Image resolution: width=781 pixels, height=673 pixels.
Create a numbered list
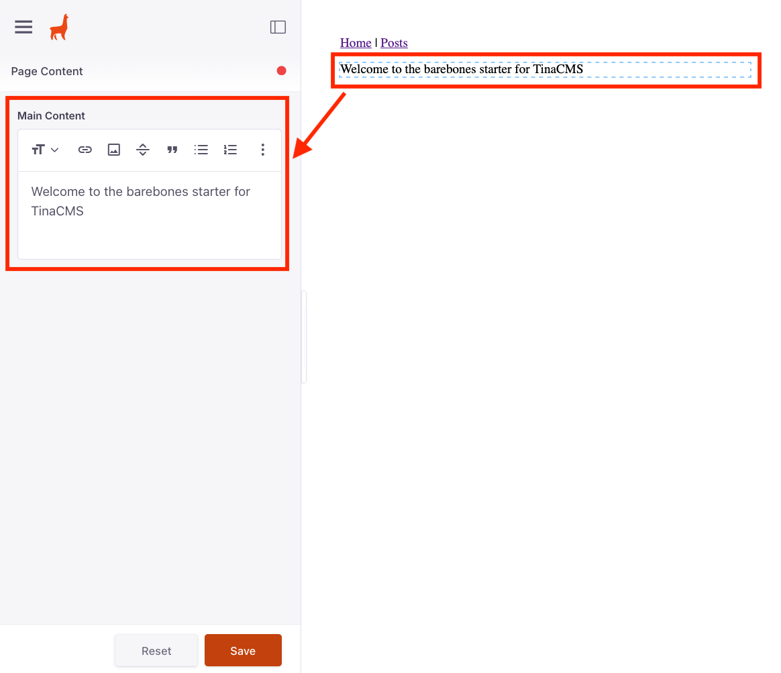click(x=230, y=150)
